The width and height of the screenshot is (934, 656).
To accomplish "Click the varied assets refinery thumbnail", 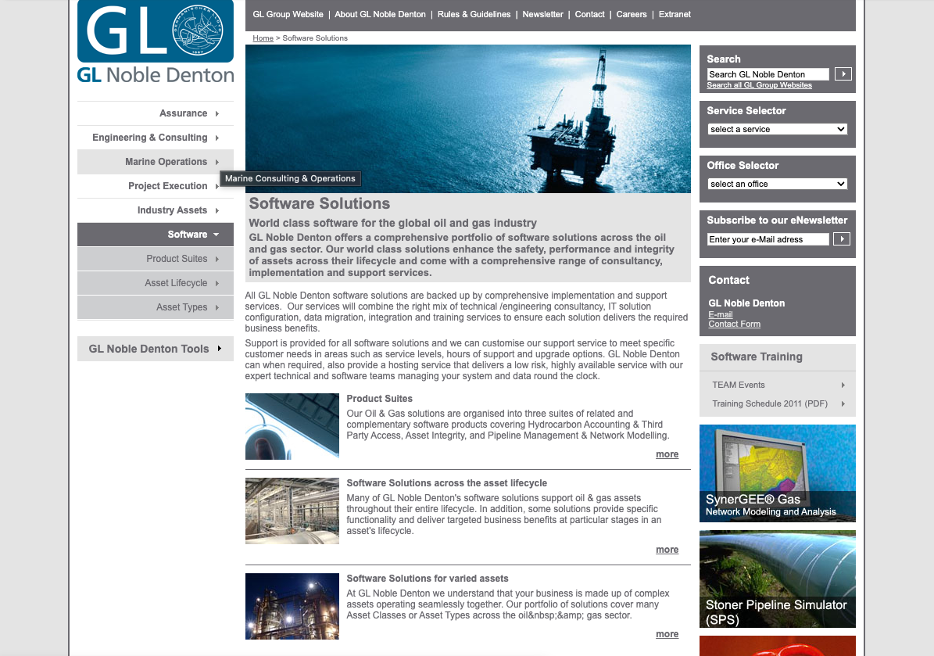I will 292,607.
